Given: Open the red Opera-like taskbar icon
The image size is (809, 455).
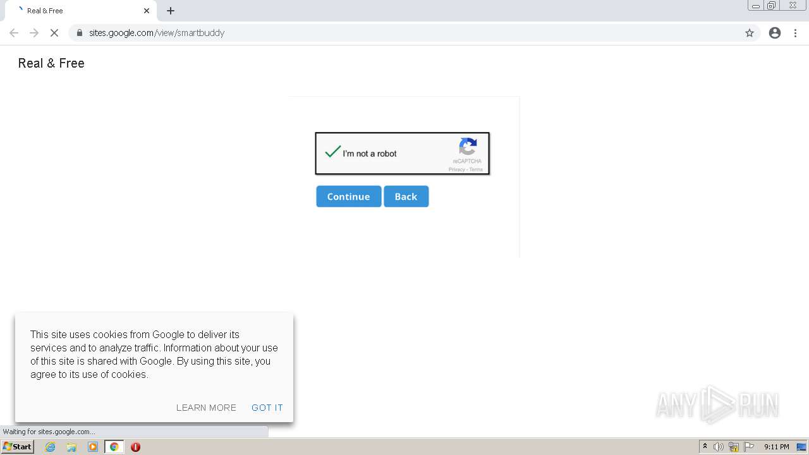Looking at the screenshot, I should 135,447.
